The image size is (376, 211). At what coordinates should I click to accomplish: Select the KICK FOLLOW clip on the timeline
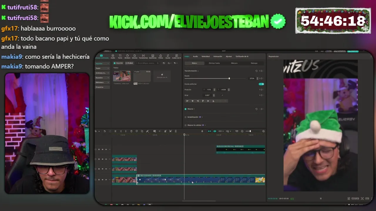coord(241,149)
